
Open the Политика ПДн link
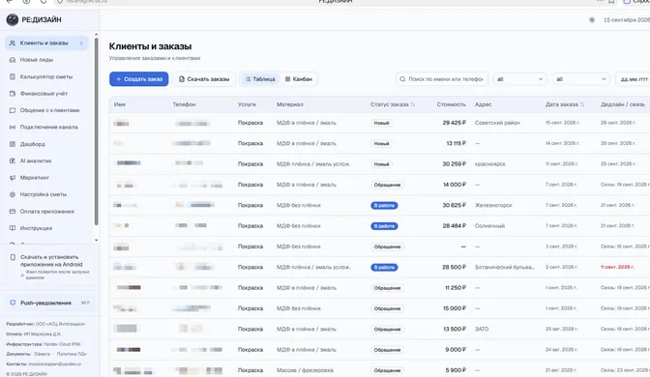[72, 354]
